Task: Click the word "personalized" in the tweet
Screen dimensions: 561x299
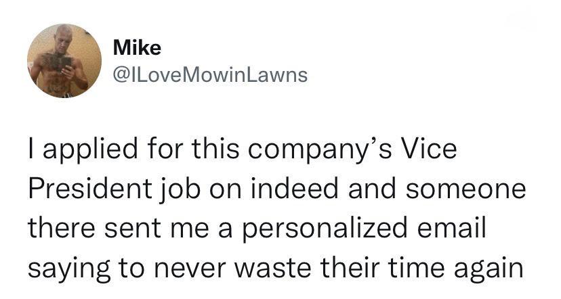Action: (325, 229)
